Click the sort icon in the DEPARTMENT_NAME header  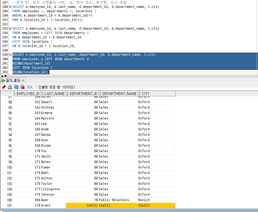click(100, 94)
